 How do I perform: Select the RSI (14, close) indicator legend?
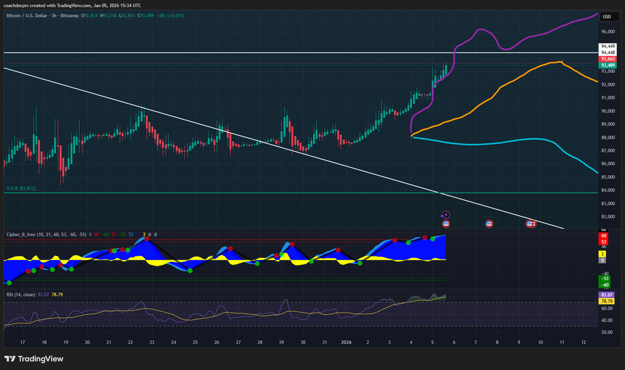(x=21, y=294)
